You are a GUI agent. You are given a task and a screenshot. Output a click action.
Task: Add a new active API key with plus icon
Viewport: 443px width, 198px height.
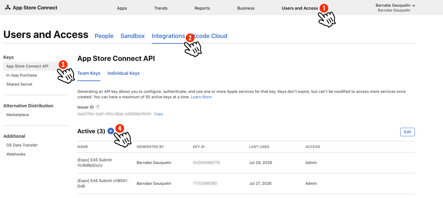(111, 131)
